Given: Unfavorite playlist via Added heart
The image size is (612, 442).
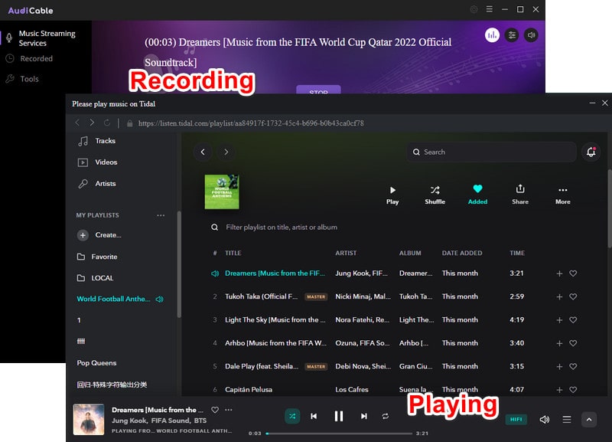Looking at the screenshot, I should 477,194.
